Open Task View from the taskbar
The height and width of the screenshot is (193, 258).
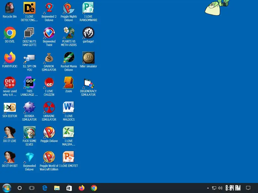31,188
